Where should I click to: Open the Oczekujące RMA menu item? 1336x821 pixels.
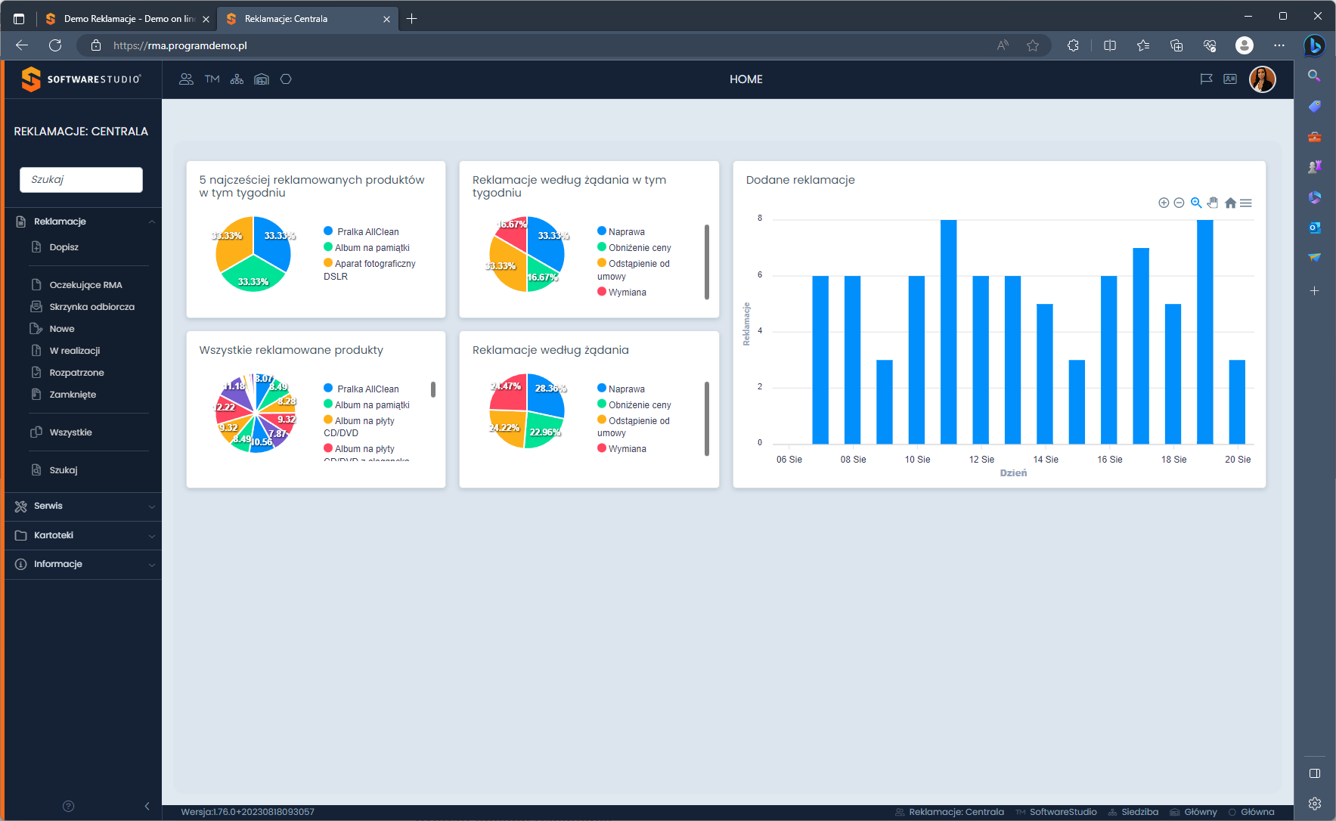click(85, 285)
